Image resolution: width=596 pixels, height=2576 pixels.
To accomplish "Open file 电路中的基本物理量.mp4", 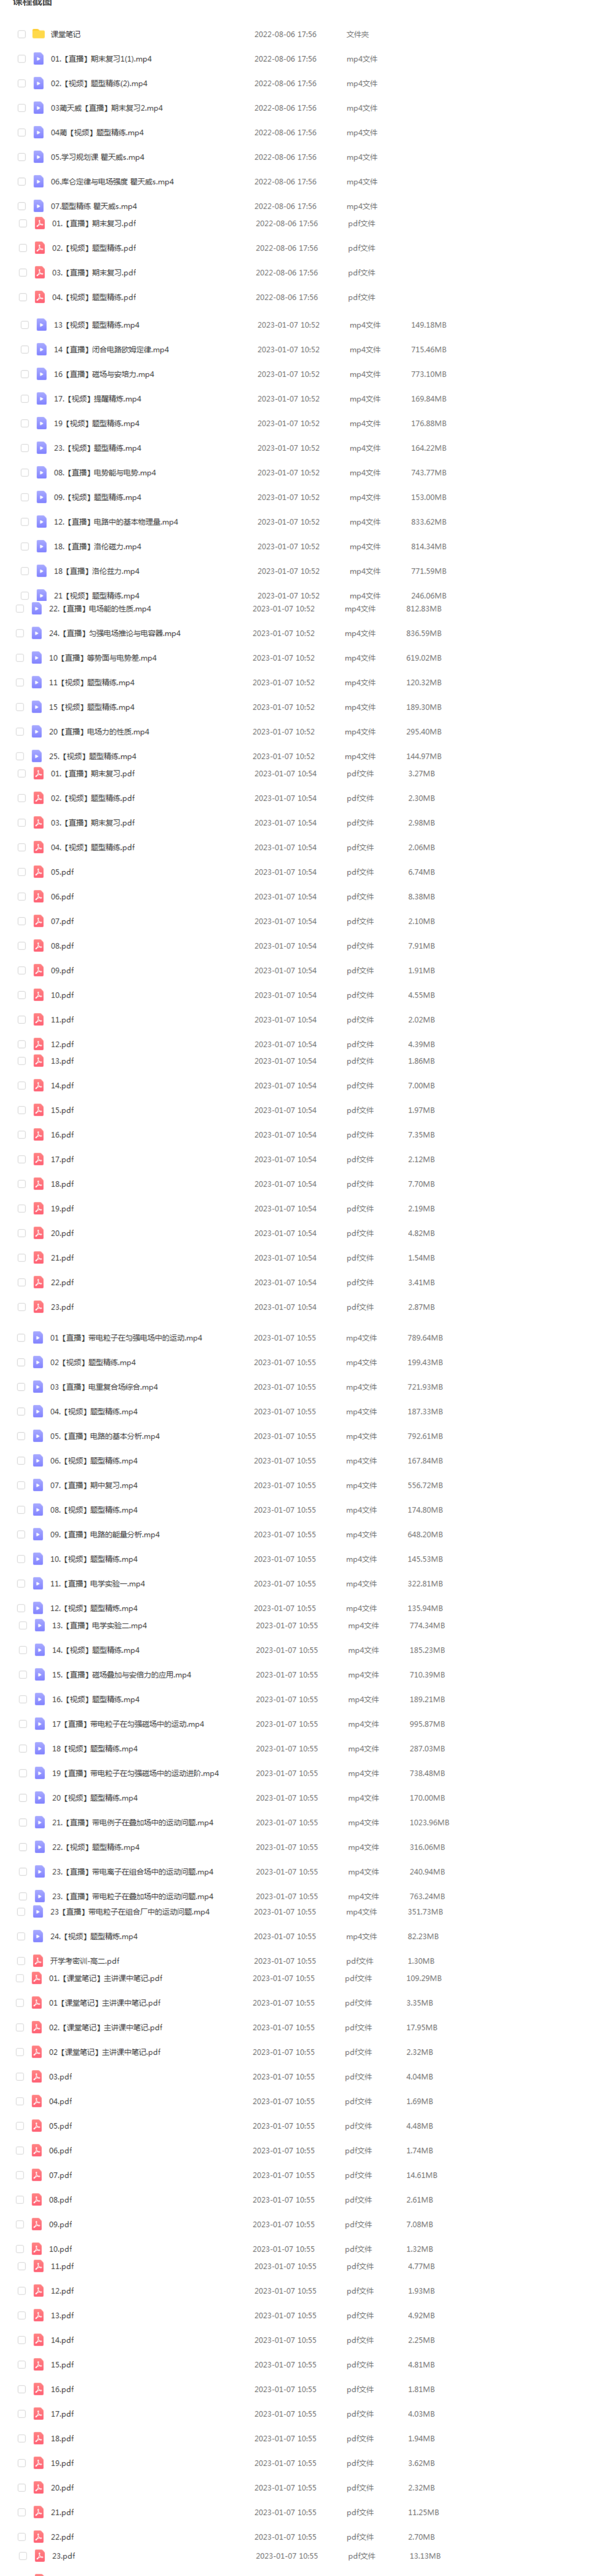I will (x=116, y=522).
